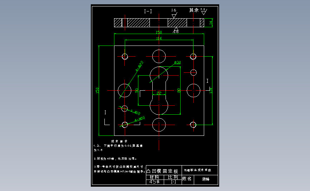This screenshot has height=191, width=310.
Task: Select the 1.6 roughness symbol below the section view
Action: click(x=176, y=30)
